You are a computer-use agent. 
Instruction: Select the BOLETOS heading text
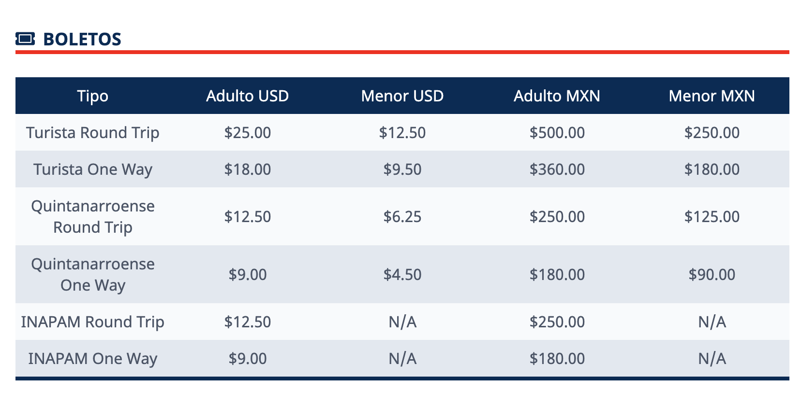(82, 39)
